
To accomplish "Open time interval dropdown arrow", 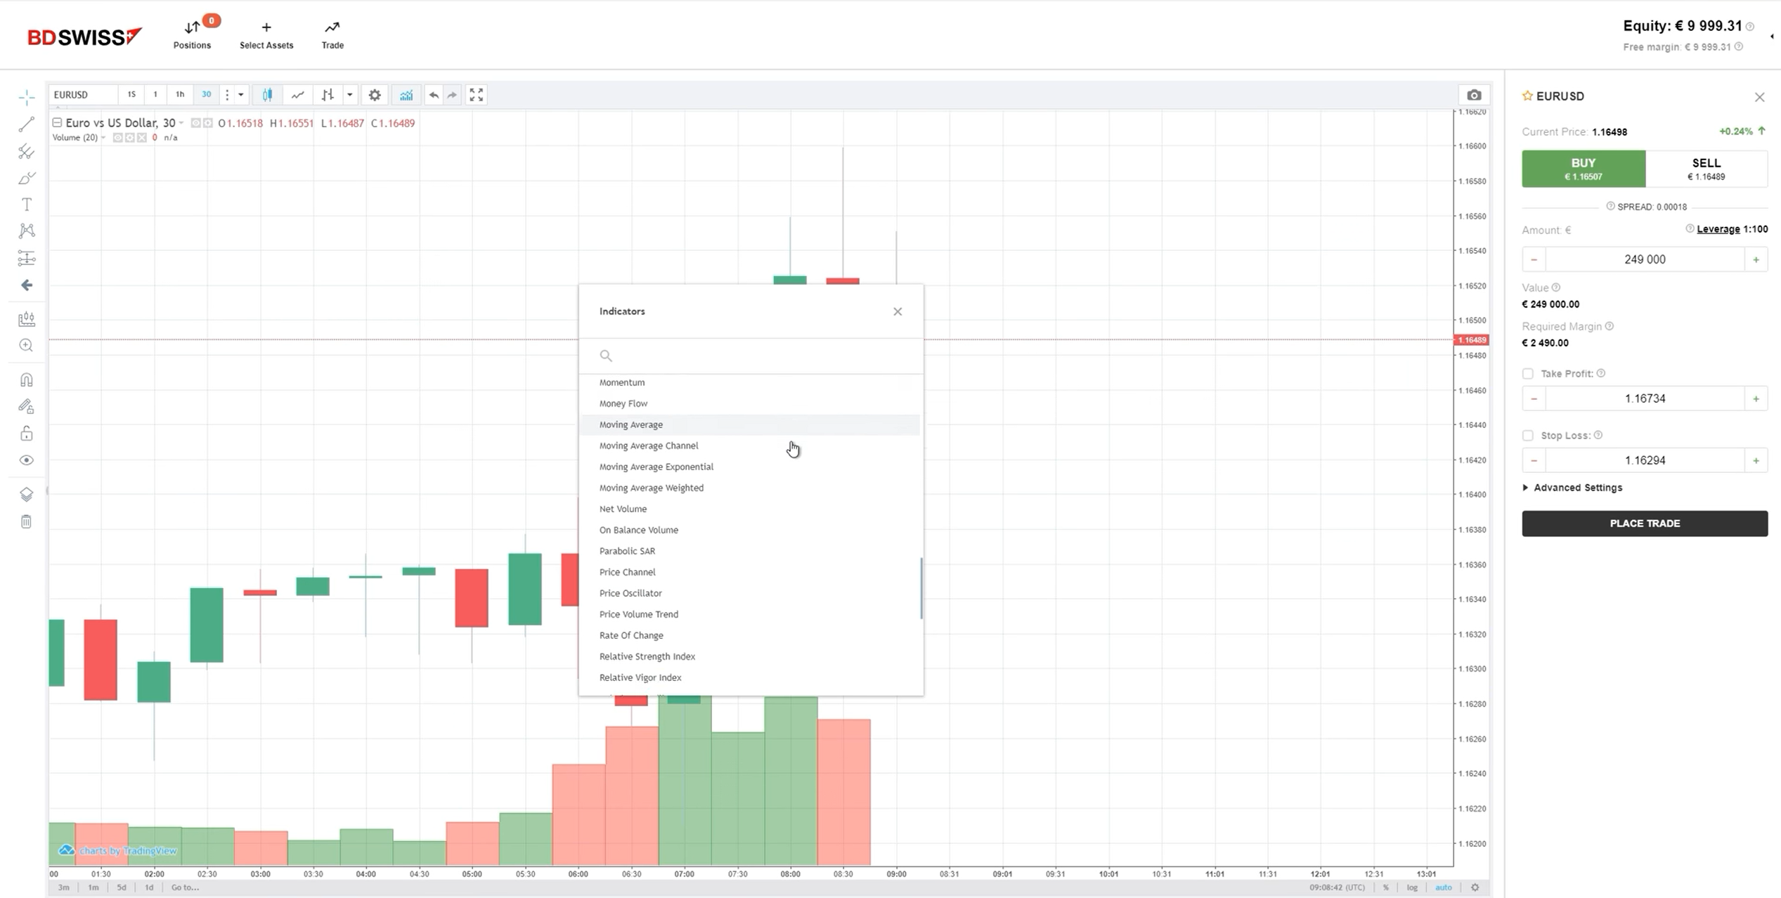I will [241, 95].
